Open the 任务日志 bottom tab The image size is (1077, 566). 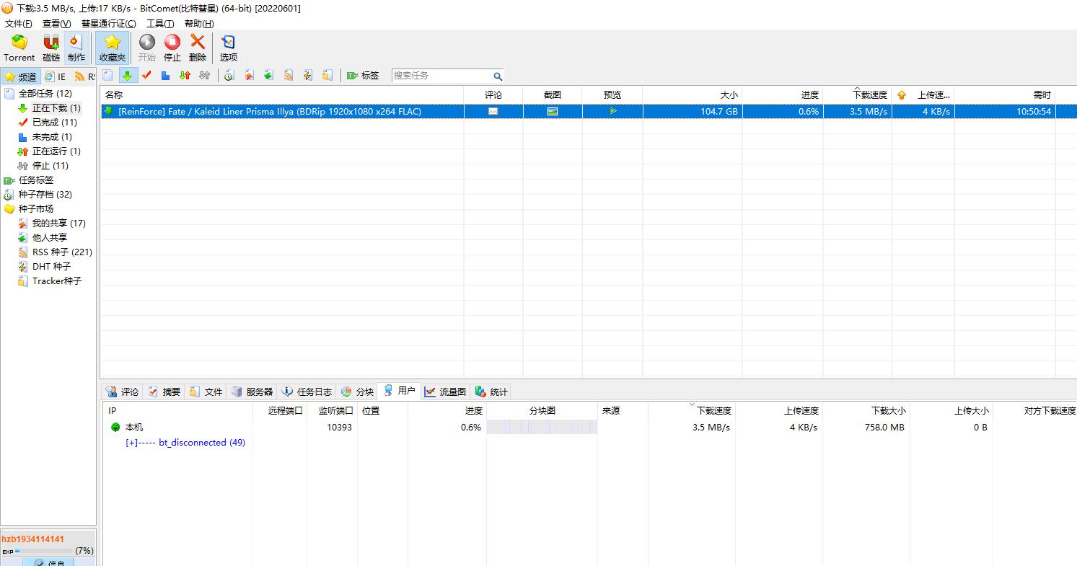coord(307,392)
